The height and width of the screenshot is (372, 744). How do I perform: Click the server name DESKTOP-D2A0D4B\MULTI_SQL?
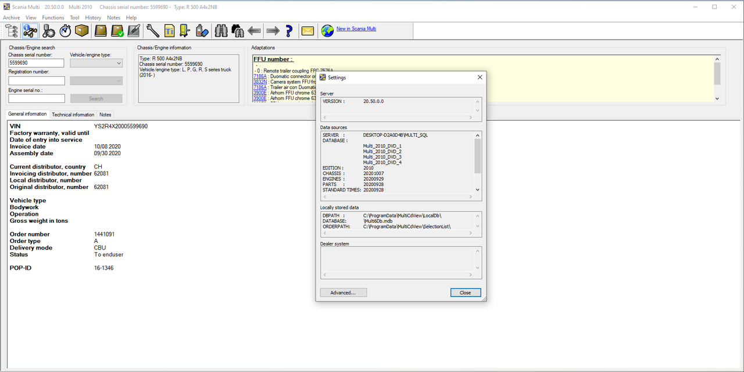[x=396, y=135]
